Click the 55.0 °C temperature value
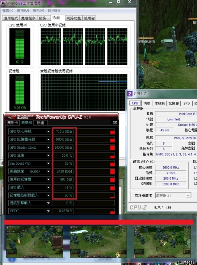This screenshot has height=265, width=197. (x=63, y=155)
